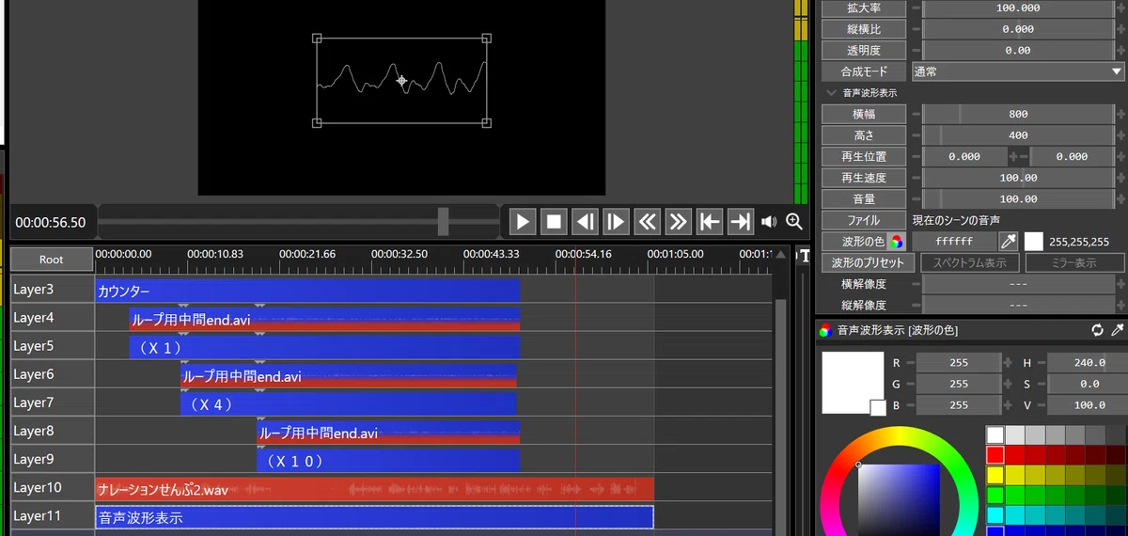This screenshot has height=536, width=1128.
Task: Increase 高さ value with plus
Action: 1120,135
